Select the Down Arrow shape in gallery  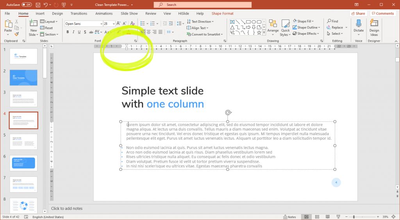(254, 27)
